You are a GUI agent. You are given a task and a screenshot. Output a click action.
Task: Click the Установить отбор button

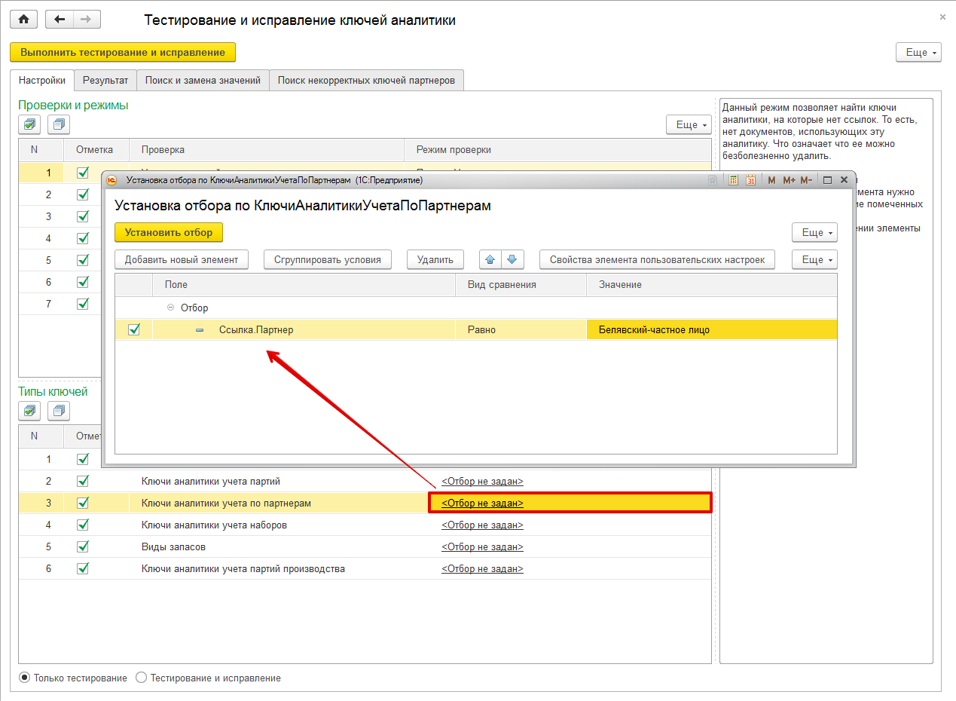point(169,232)
